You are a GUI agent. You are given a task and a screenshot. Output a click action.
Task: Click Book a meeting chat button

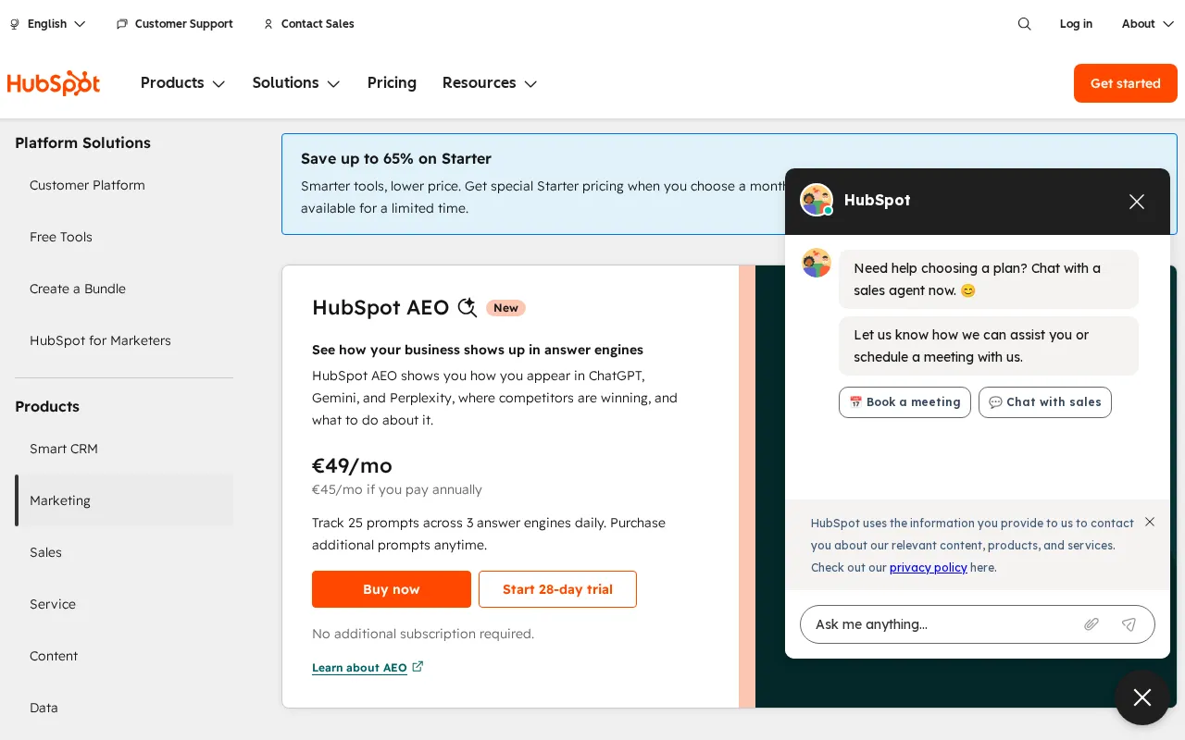click(x=904, y=402)
